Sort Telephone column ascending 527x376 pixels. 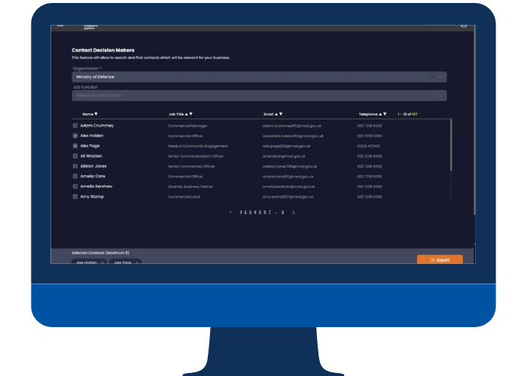point(380,114)
